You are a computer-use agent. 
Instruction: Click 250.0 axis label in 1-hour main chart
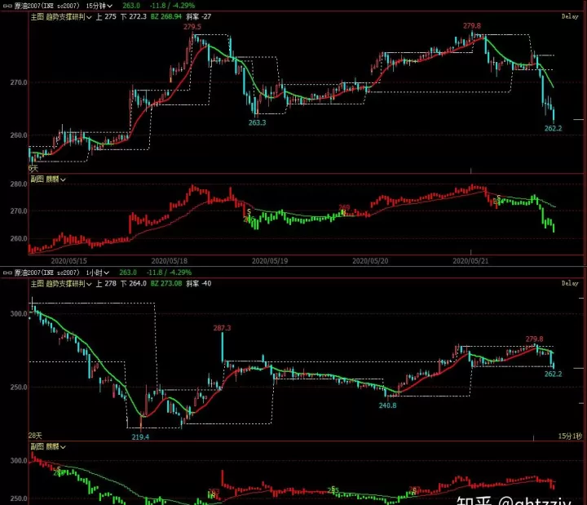19,387
